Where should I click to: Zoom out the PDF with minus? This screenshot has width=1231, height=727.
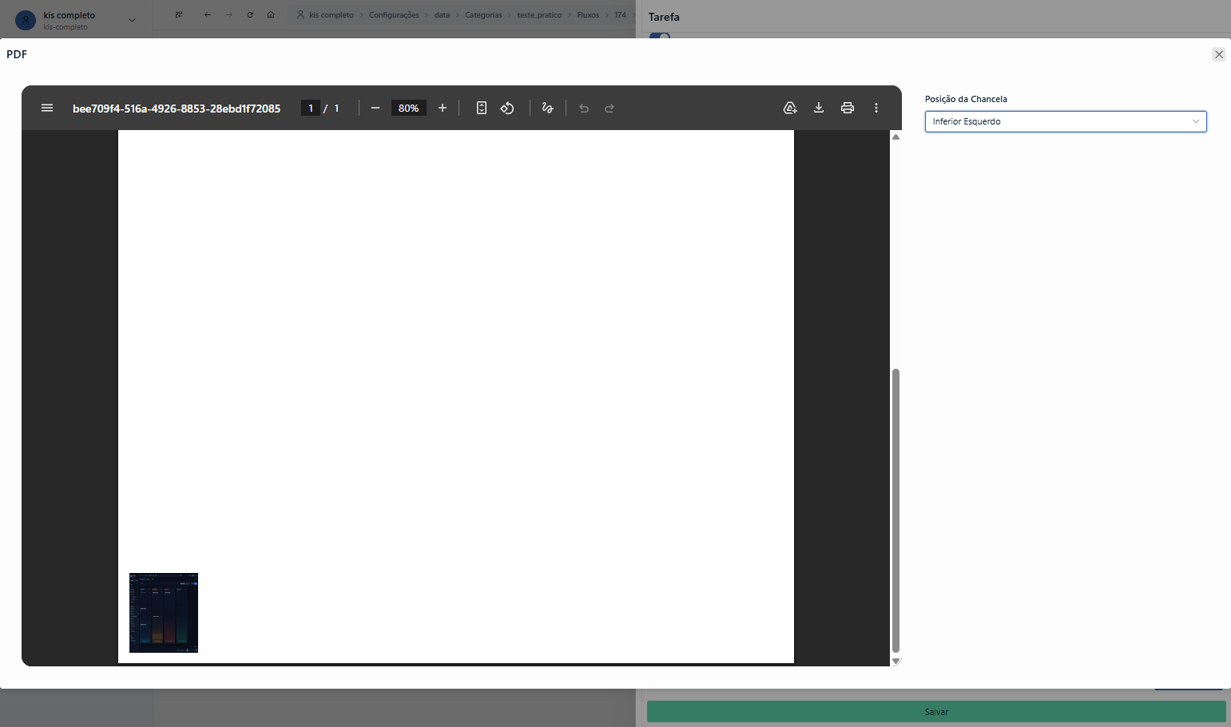coord(375,108)
